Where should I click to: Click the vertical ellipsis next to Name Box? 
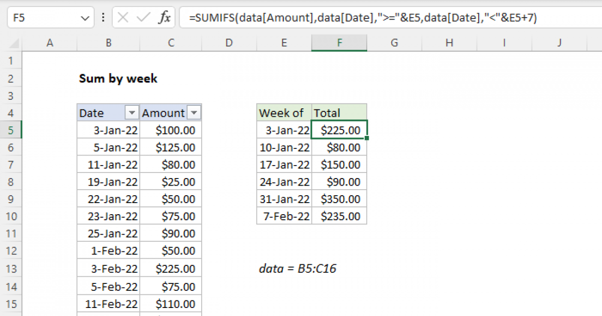coord(103,17)
